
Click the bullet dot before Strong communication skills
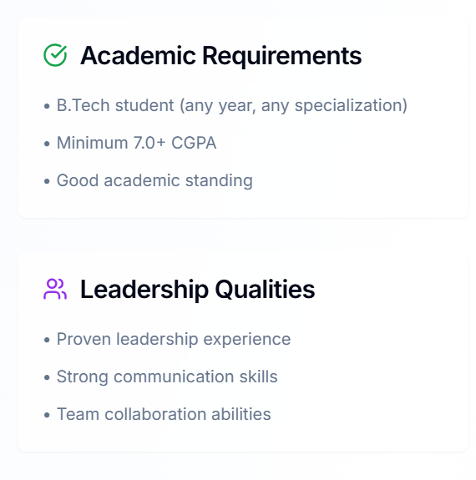47,377
